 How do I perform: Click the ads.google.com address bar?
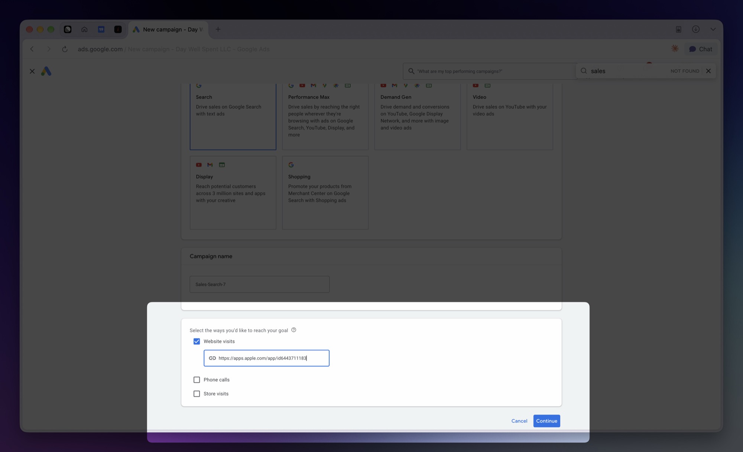click(x=173, y=49)
